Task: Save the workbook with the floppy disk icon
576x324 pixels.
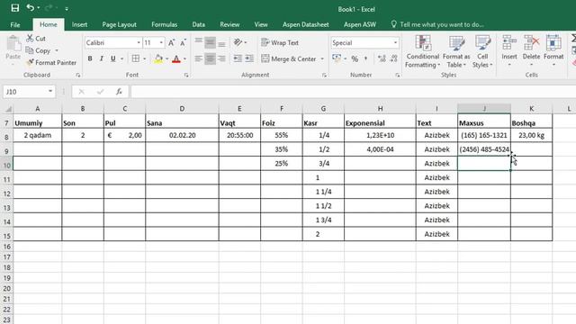Action: pos(15,8)
